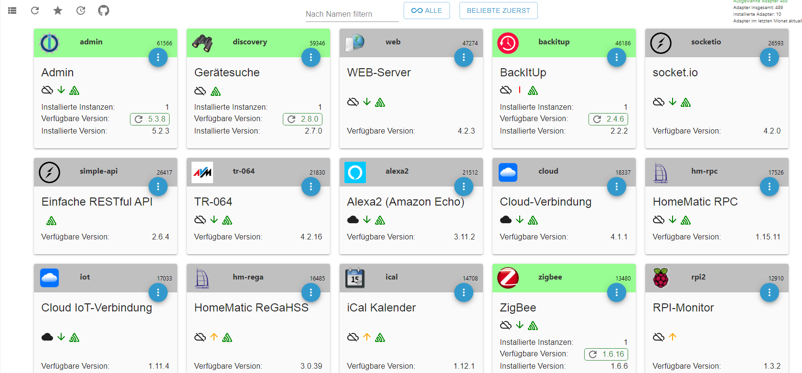Click the hm-rega HomeMatic logo
802x373 pixels.
pos(202,279)
